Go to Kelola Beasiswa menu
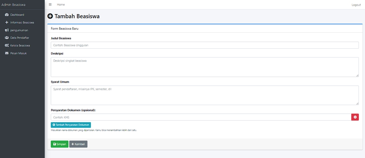Screen dimensions: 365x158 20,45
